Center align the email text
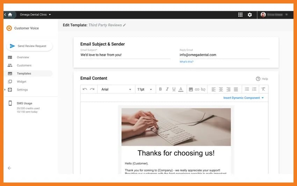297x186 pixels. 221,90
